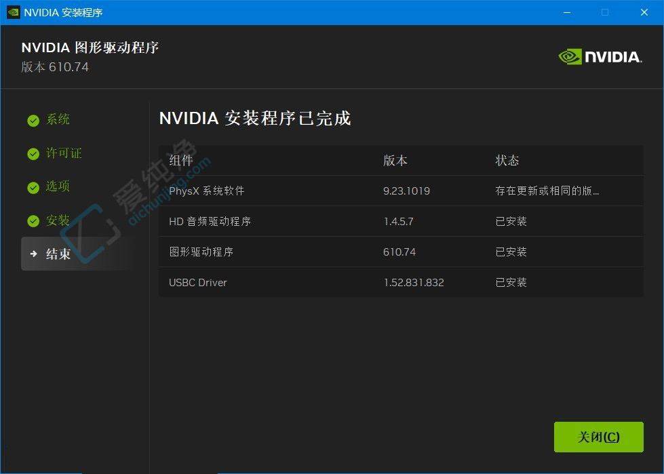Click the 图形驱动程序 component name in table
Screen dimensions: 664x474
[x=201, y=252]
